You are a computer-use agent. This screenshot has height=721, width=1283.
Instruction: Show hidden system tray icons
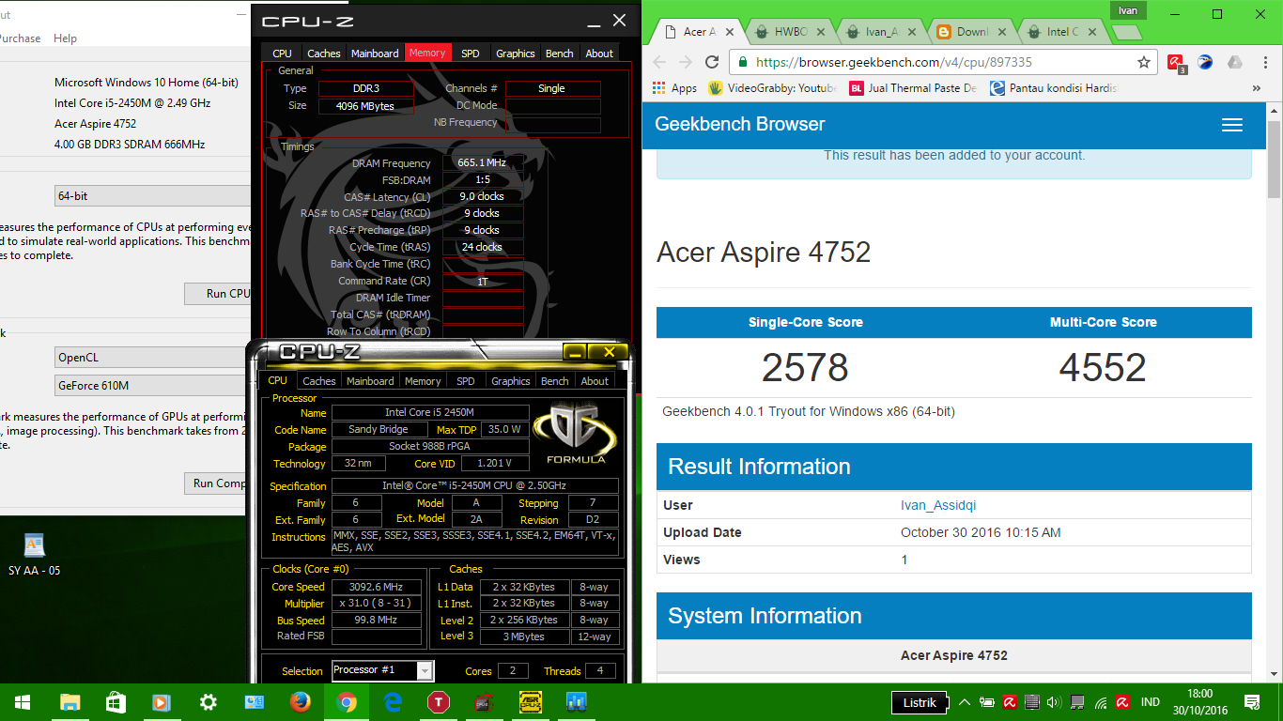pyautogui.click(x=965, y=701)
